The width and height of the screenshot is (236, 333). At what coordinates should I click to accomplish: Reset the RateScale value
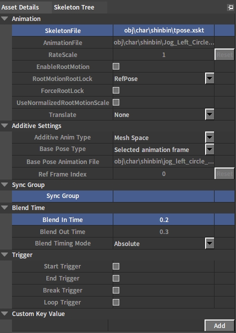(x=225, y=54)
